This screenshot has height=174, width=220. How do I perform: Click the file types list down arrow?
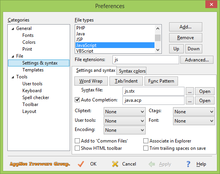(x=158, y=50)
